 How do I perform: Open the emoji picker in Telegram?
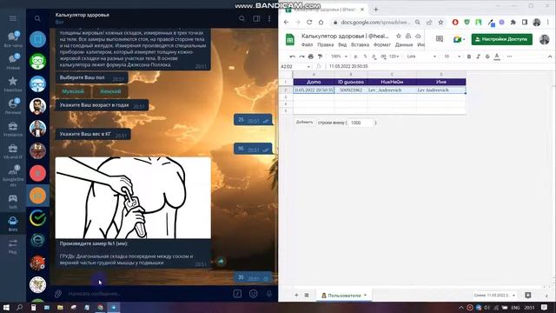point(253,294)
